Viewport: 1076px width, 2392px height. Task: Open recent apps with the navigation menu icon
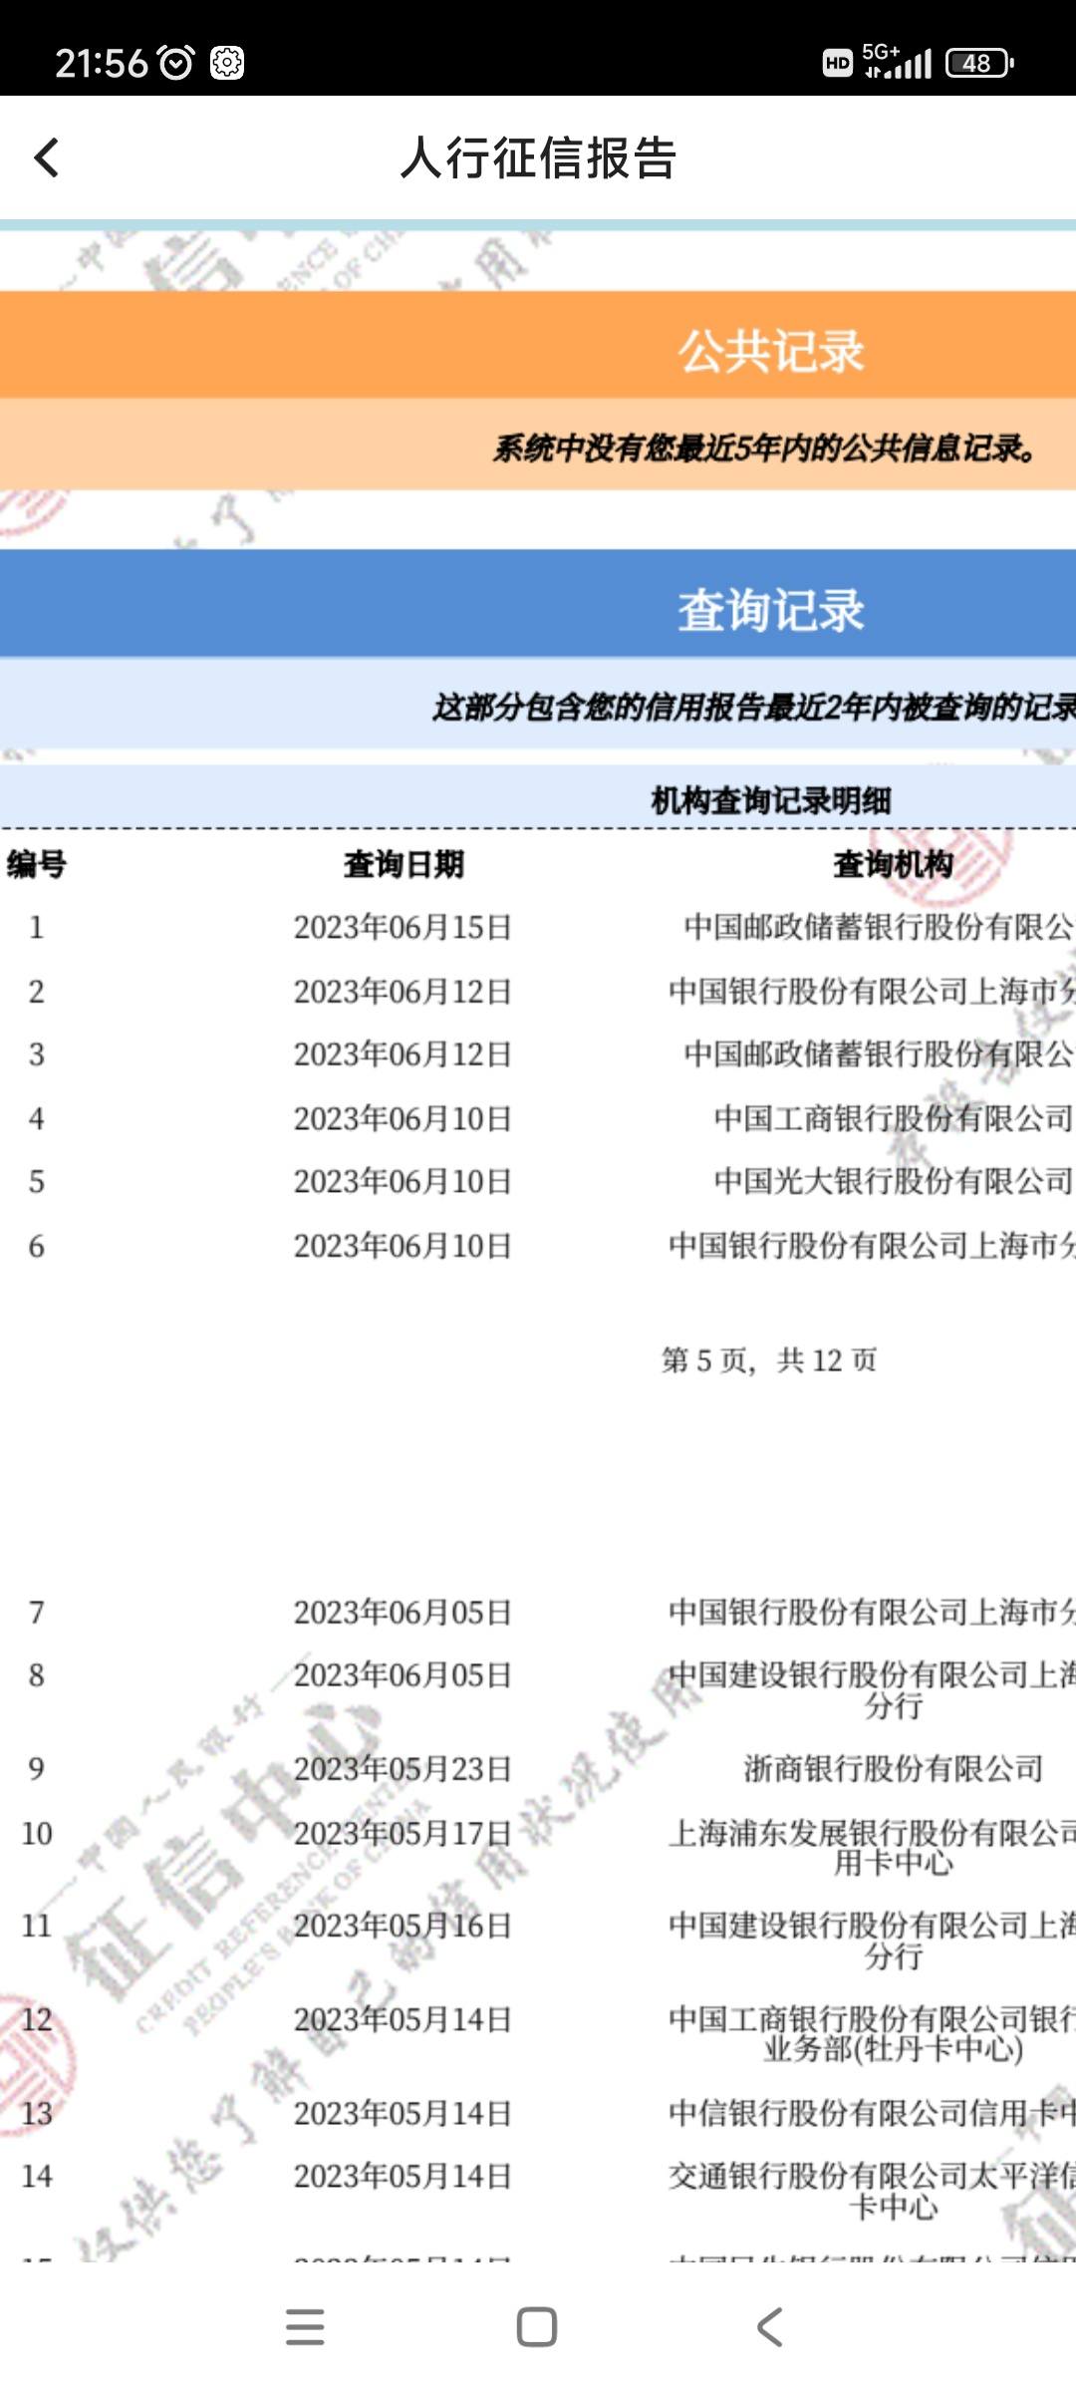point(305,2327)
